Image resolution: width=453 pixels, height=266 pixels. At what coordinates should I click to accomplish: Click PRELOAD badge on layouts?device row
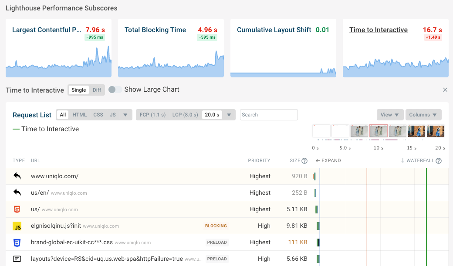[217, 259]
